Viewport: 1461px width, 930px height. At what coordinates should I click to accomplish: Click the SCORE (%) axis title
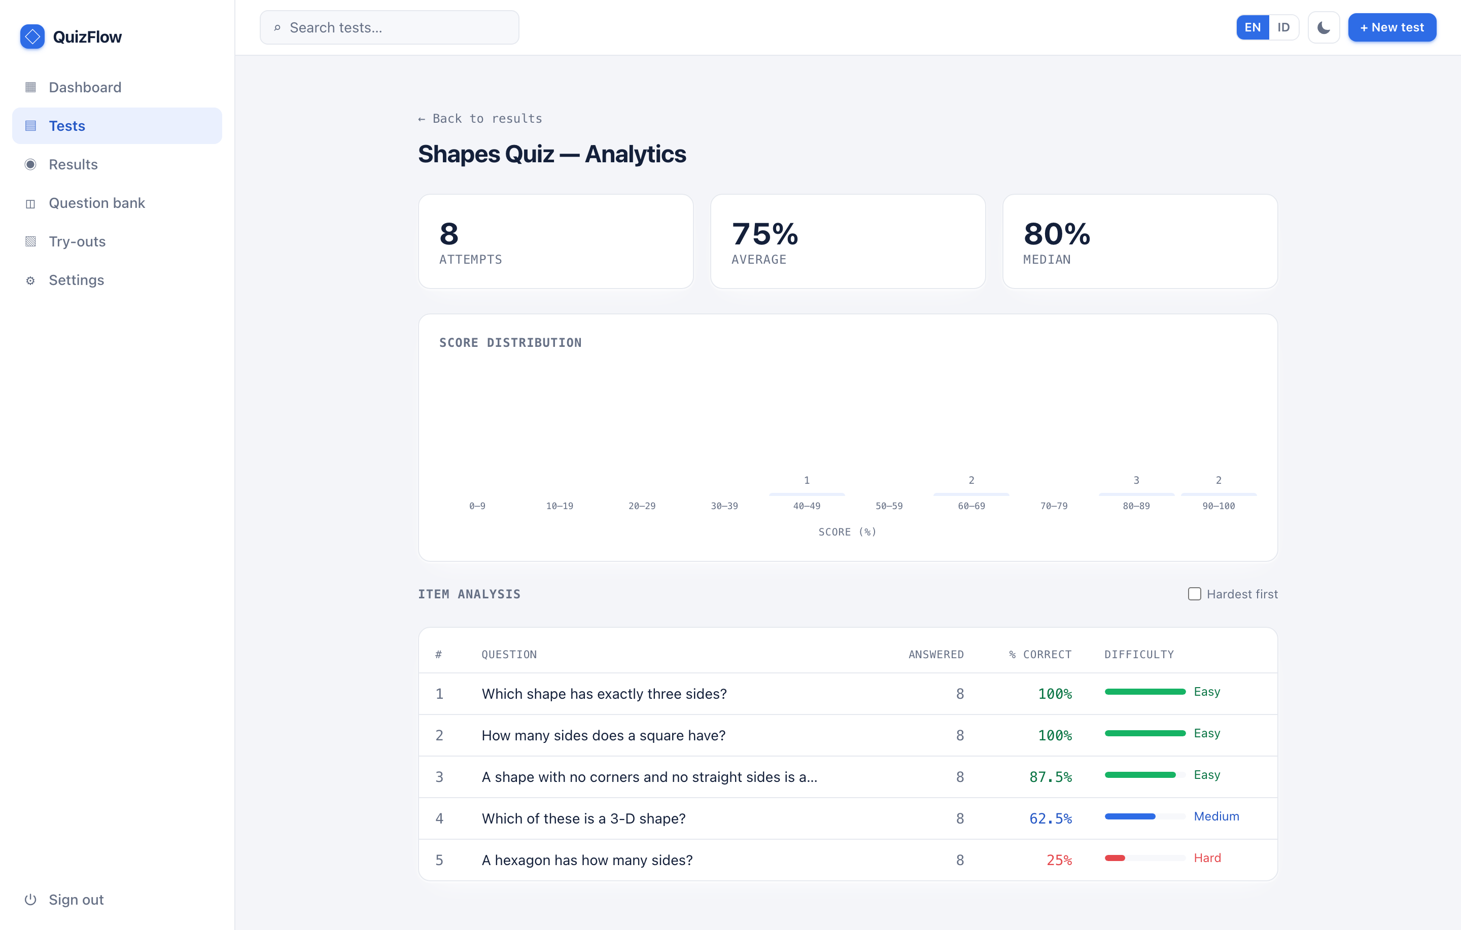click(x=847, y=532)
